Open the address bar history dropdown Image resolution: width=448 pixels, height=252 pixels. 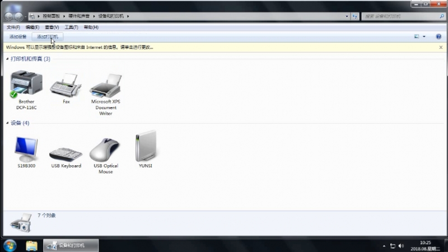[x=347, y=16]
